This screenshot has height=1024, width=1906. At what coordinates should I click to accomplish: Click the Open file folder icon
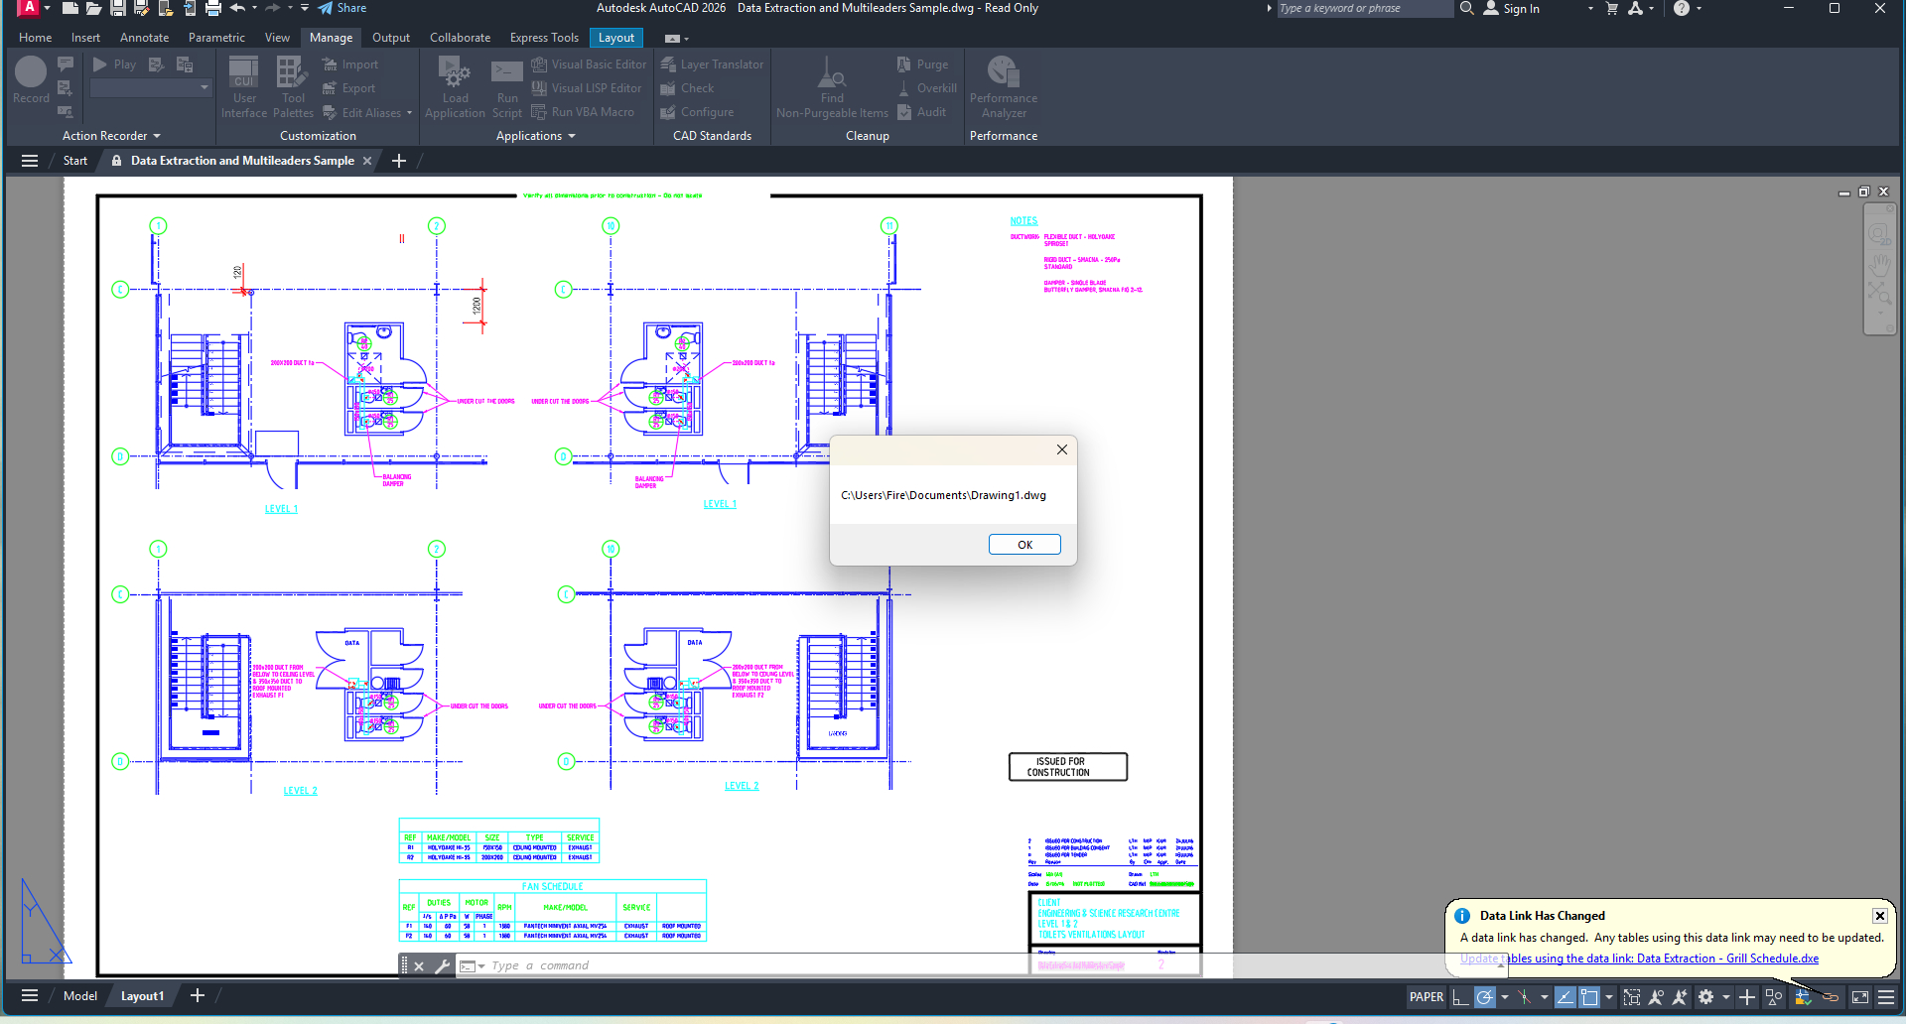(93, 9)
